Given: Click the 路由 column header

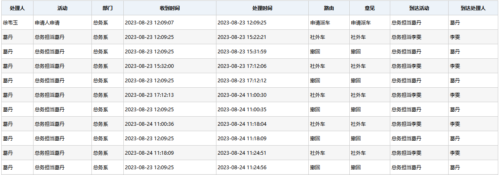Looking at the screenshot, I should (x=329, y=8).
